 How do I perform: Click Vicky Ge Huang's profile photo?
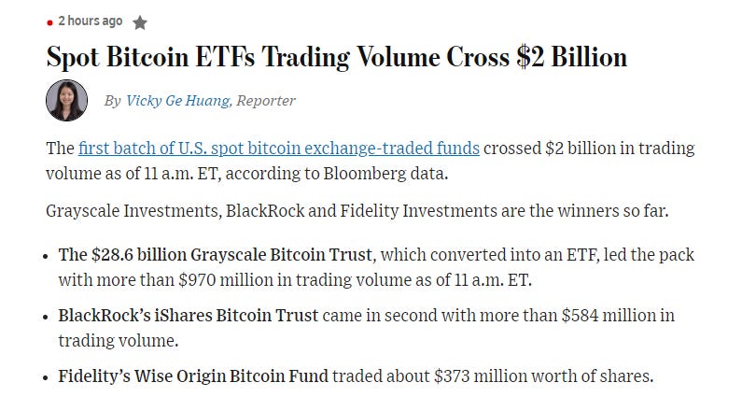pyautogui.click(x=66, y=100)
